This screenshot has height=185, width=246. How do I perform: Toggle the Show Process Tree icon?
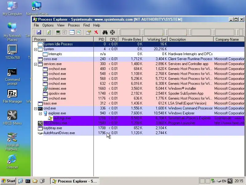[x=65, y=32]
